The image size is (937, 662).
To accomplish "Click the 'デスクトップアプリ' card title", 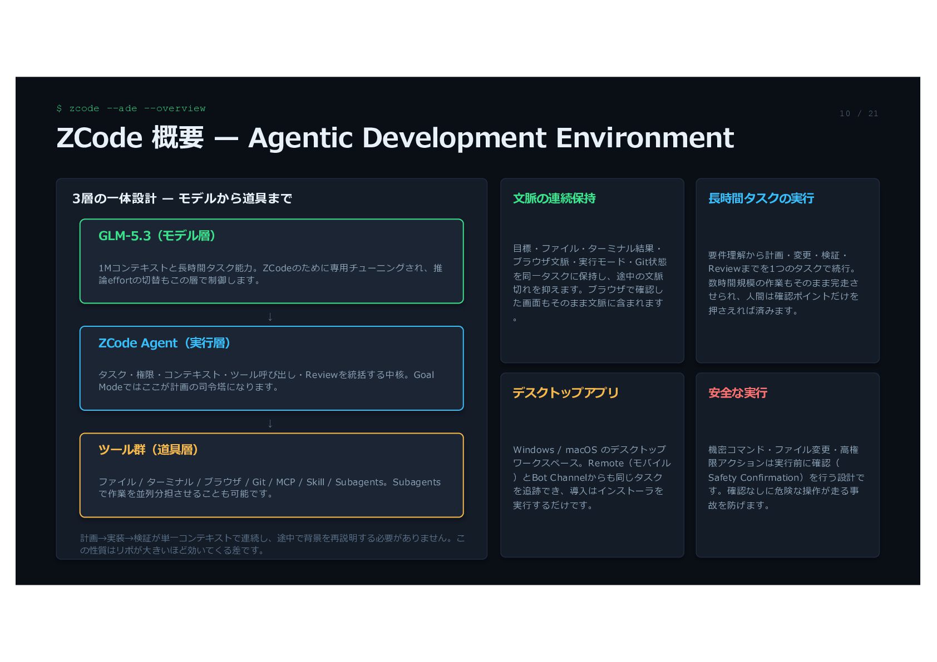I will (565, 393).
